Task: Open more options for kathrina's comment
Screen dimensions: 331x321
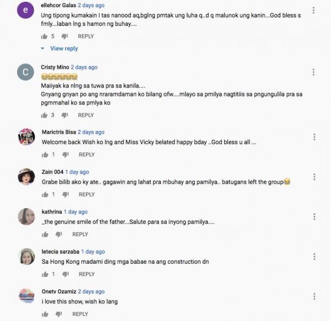Action: click(313, 216)
